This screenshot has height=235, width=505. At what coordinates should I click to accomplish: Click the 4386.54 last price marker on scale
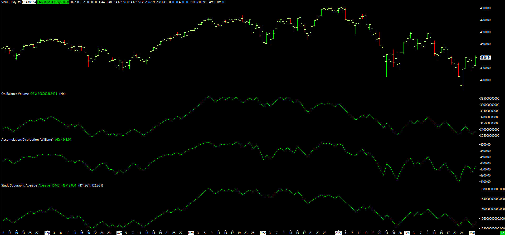485,57
